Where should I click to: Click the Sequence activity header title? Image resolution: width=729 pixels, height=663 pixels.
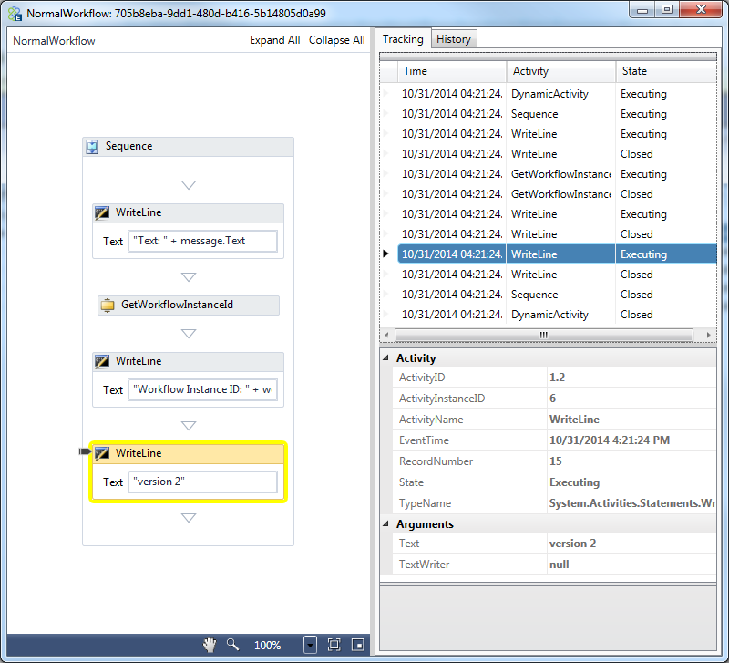128,146
